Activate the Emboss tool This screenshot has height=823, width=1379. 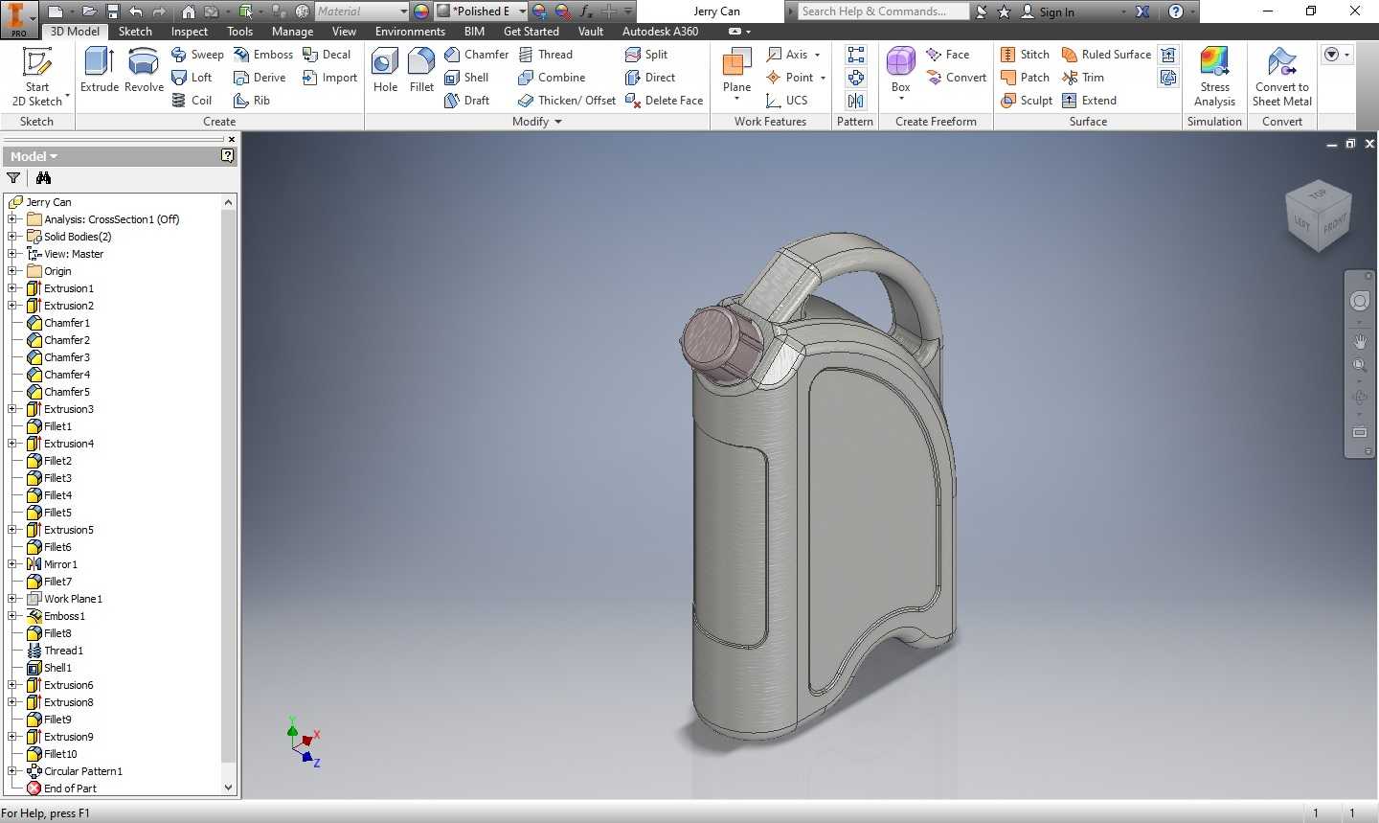(263, 55)
